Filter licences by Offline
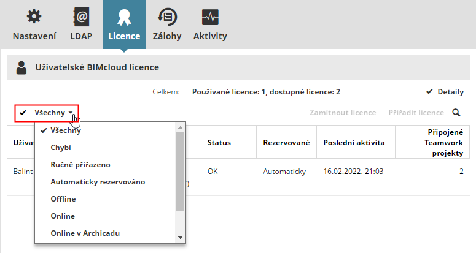 [63, 199]
